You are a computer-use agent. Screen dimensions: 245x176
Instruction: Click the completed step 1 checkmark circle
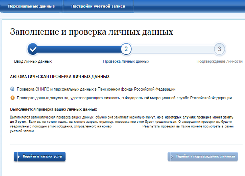(33, 49)
